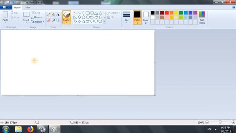Image resolution: width=236 pixels, height=133 pixels.
Task: Expand the Paste options arrow
Action: [x=5, y=23]
